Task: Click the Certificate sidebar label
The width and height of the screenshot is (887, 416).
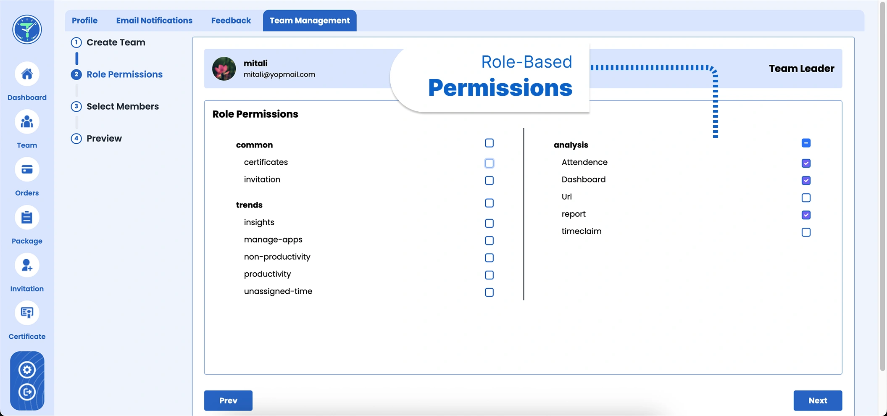Action: 27,337
